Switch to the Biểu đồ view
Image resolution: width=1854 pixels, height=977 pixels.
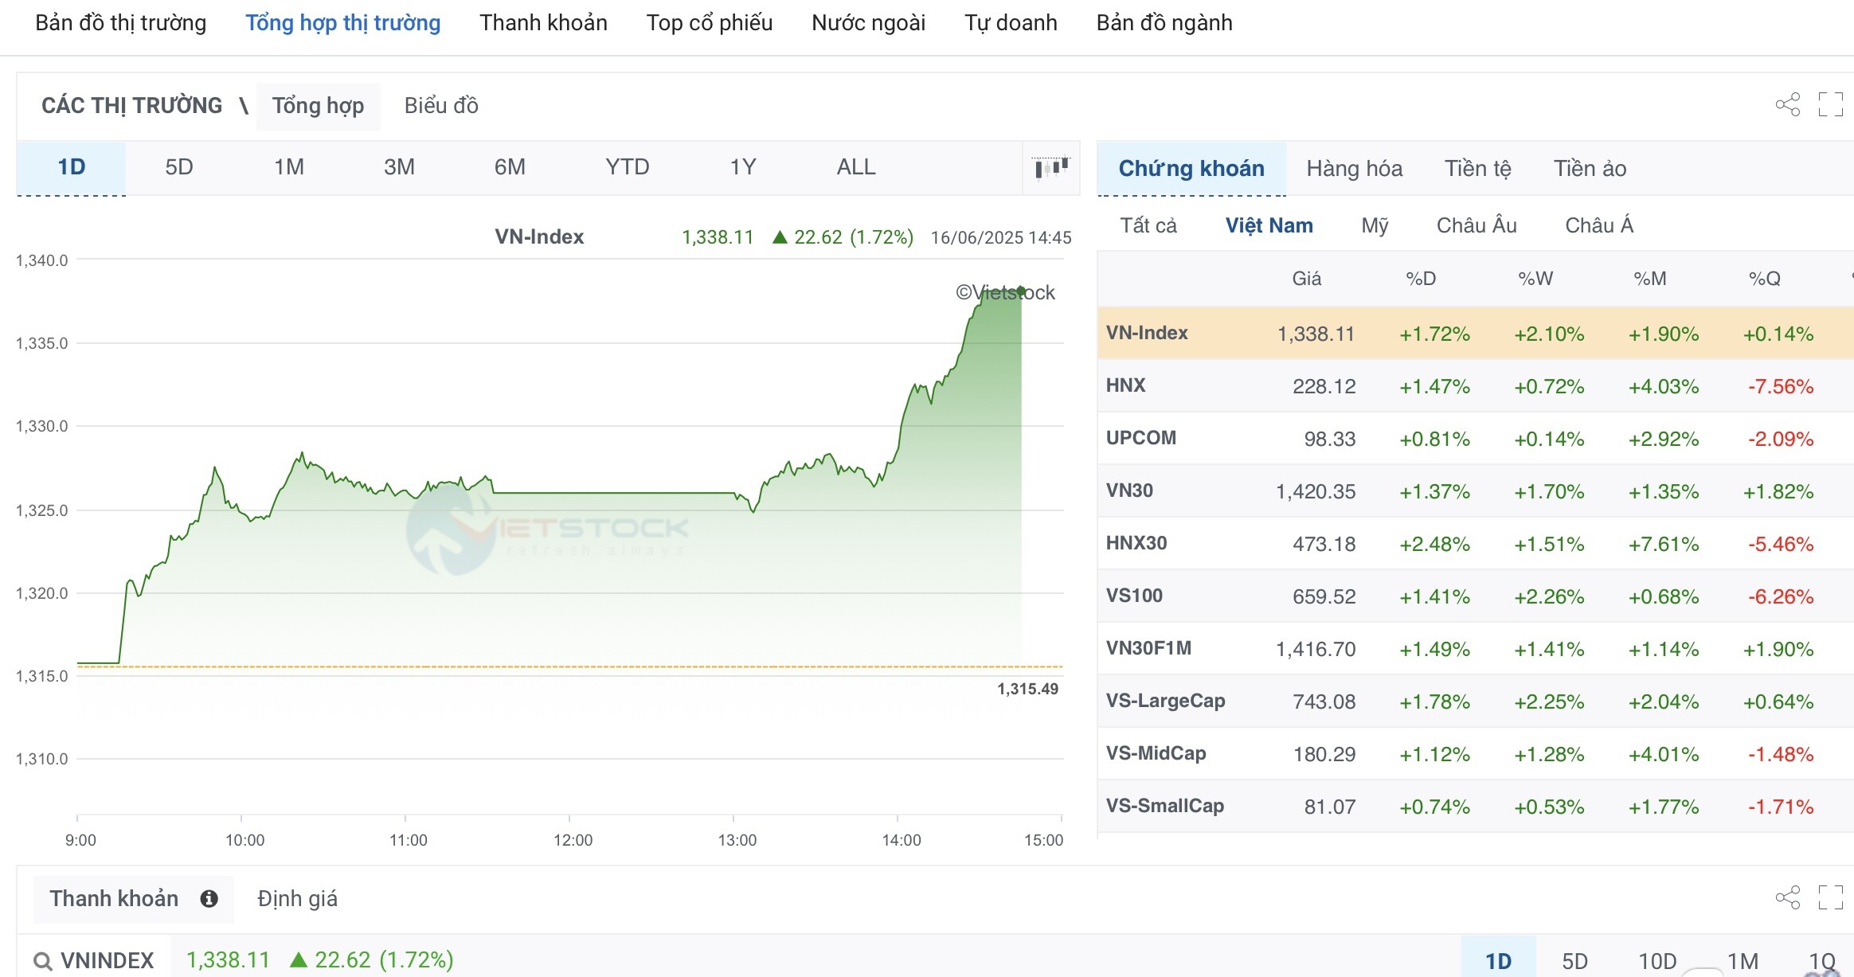point(441,106)
